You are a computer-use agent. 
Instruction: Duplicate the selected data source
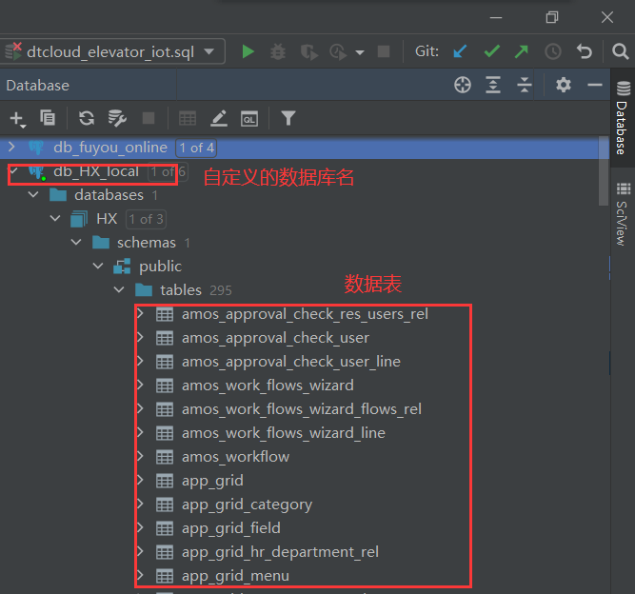48,118
